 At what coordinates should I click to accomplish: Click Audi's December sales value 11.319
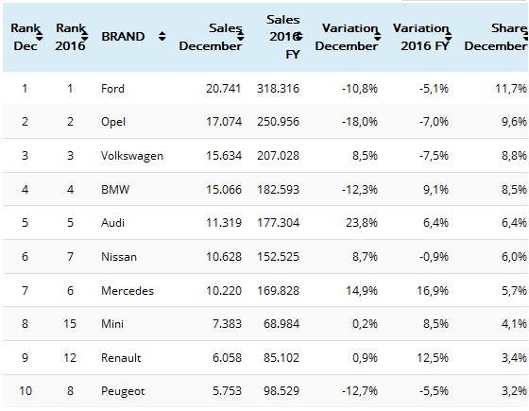(224, 223)
